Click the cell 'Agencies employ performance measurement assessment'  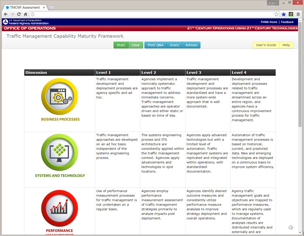163,211
